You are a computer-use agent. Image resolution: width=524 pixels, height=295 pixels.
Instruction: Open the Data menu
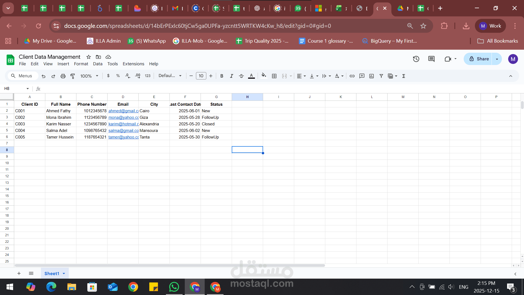pyautogui.click(x=97, y=64)
